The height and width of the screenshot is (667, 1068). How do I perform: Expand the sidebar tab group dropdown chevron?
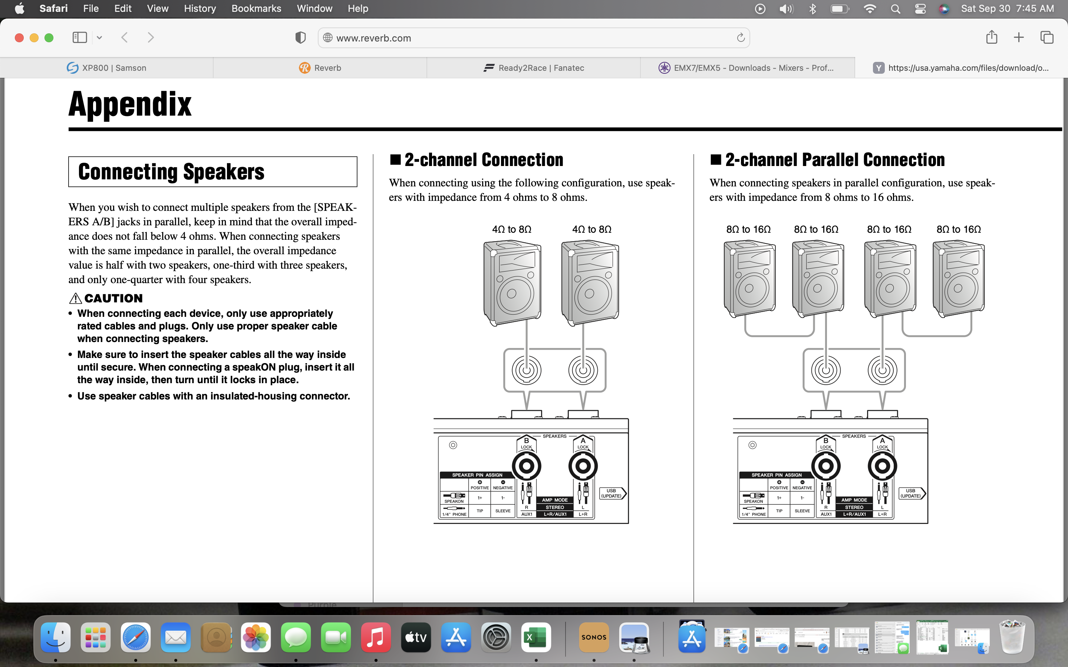click(x=99, y=37)
